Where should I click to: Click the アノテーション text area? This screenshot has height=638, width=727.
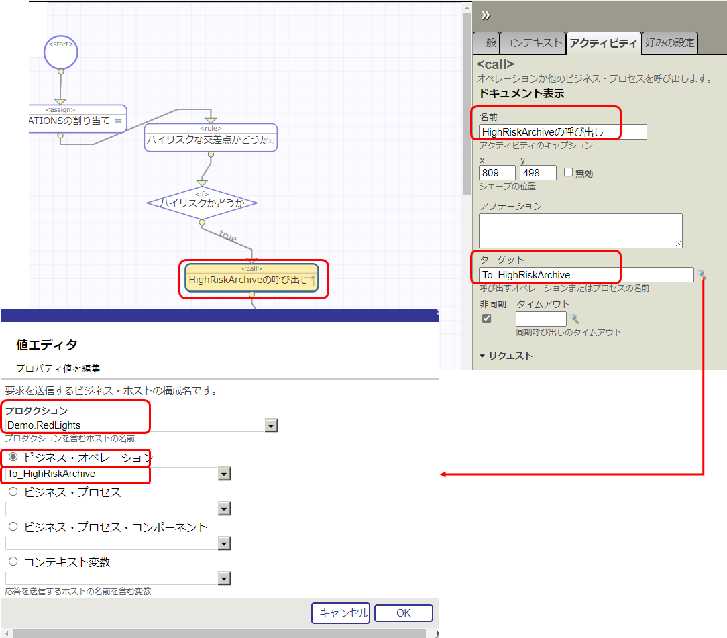pyautogui.click(x=580, y=230)
